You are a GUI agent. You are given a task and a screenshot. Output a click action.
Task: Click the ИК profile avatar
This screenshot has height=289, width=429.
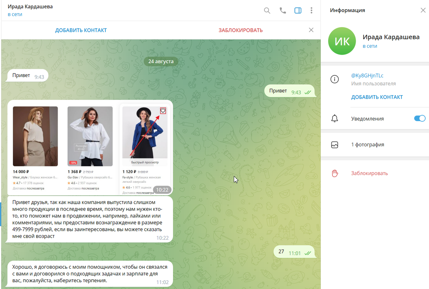point(342,41)
